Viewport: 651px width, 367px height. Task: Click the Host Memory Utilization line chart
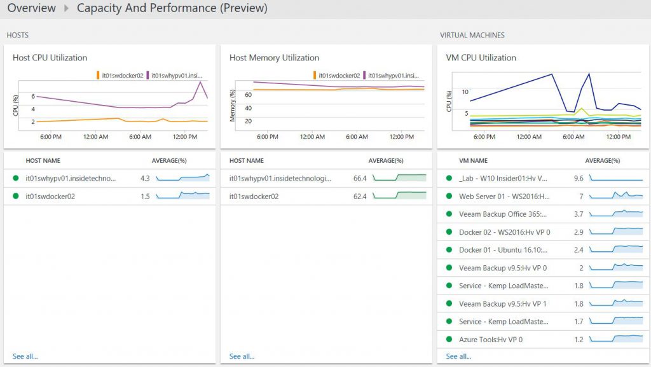330,106
